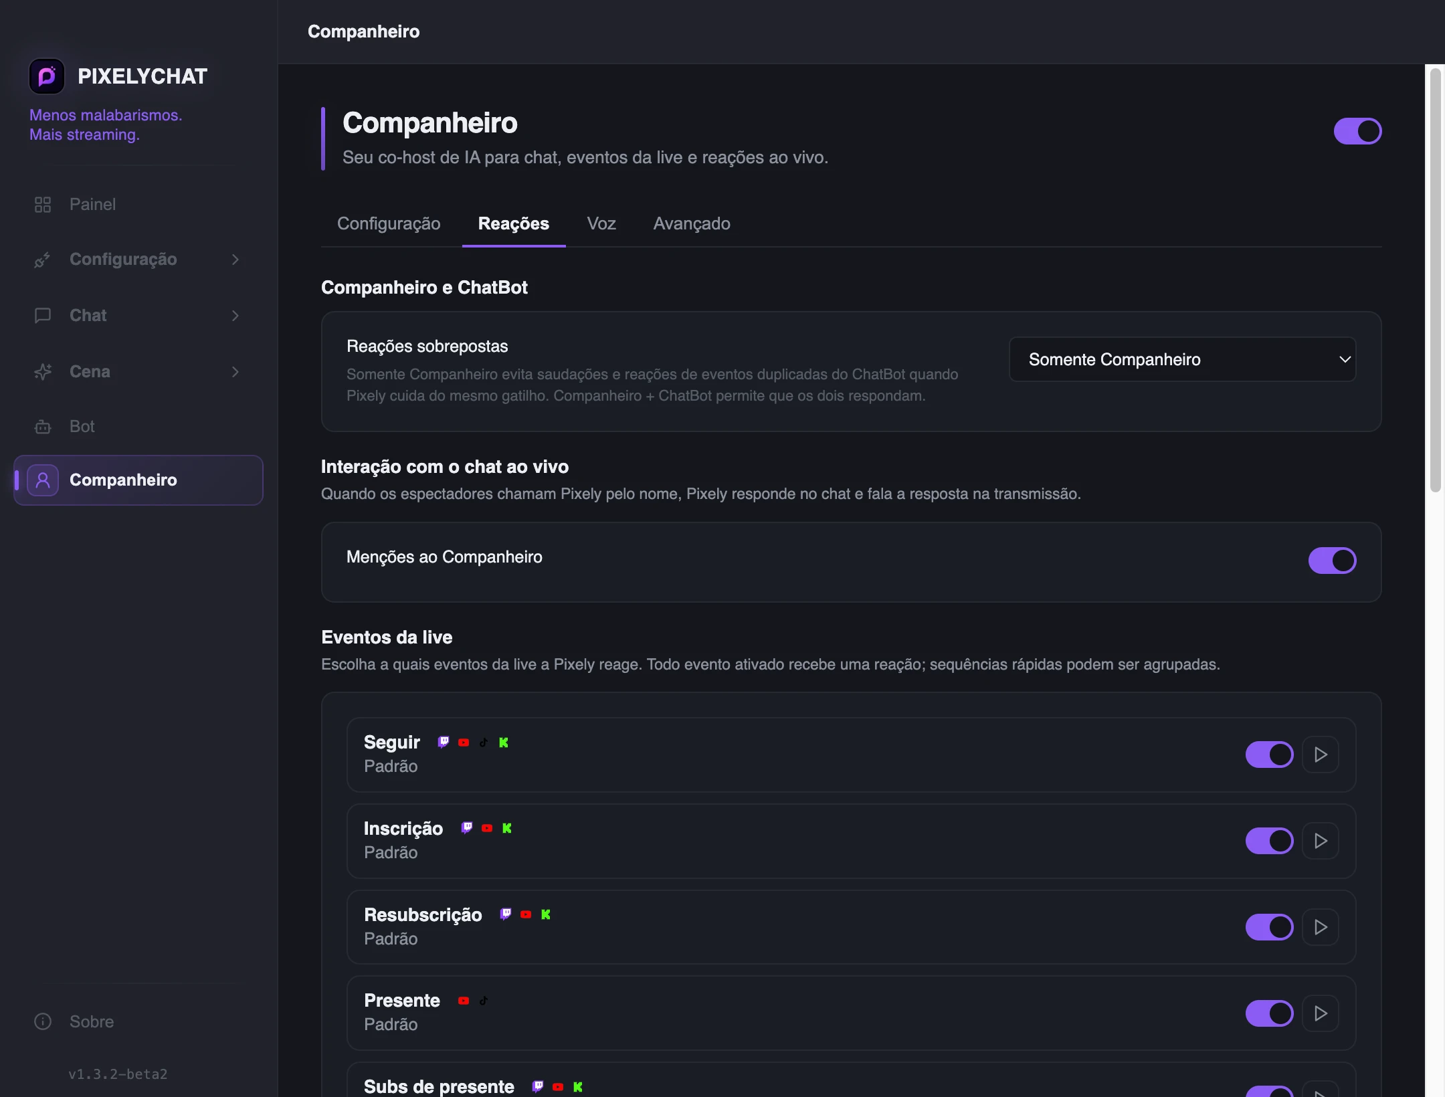Click the Twitch icon on Inscrição row
Viewport: 1445px width, 1097px height.
pos(467,828)
